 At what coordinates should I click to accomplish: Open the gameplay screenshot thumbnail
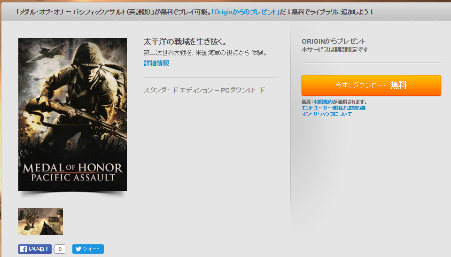(40, 222)
